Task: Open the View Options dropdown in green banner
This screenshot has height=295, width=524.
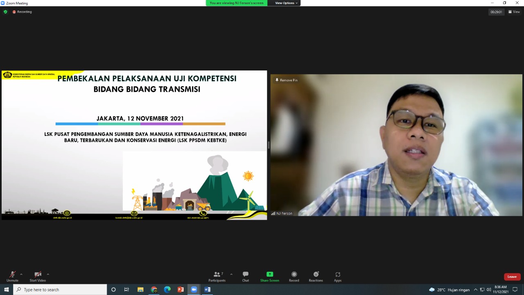Action: tap(285, 3)
